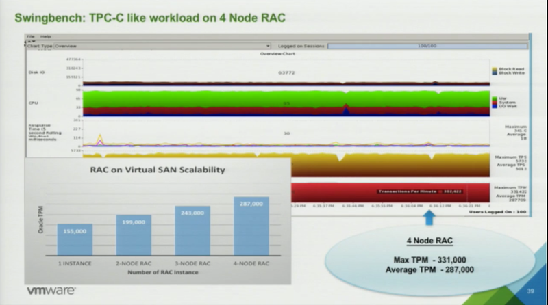The width and height of the screenshot is (548, 305).
Task: Click the System CPU legend swatch
Action: [x=495, y=103]
